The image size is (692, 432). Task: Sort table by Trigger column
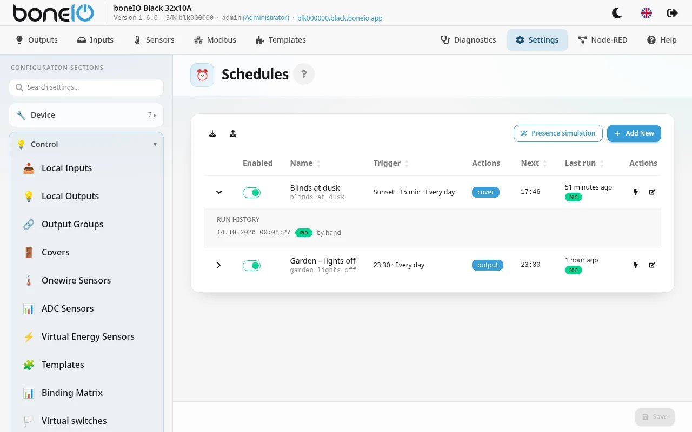tap(391, 163)
